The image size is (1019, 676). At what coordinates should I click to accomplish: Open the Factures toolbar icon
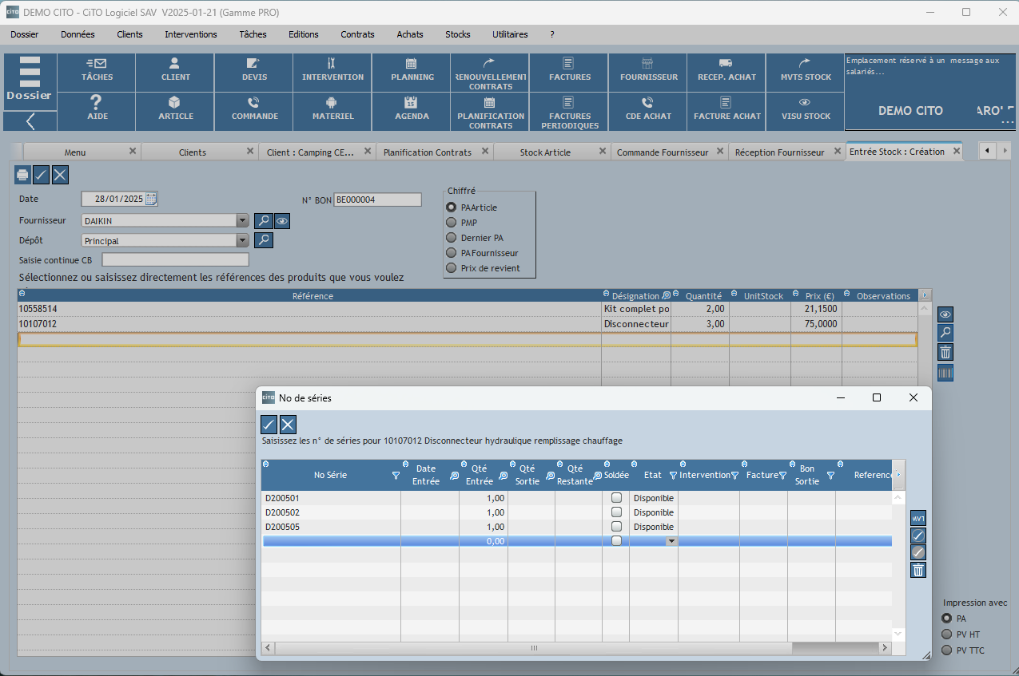pos(569,73)
